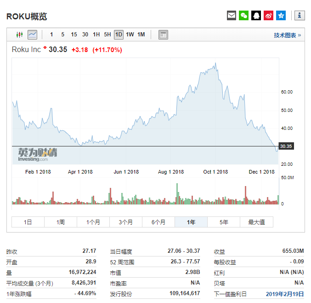This screenshot has width=311, height=303.
Task: Set chart interval to 1 minute
Action: coord(51,35)
